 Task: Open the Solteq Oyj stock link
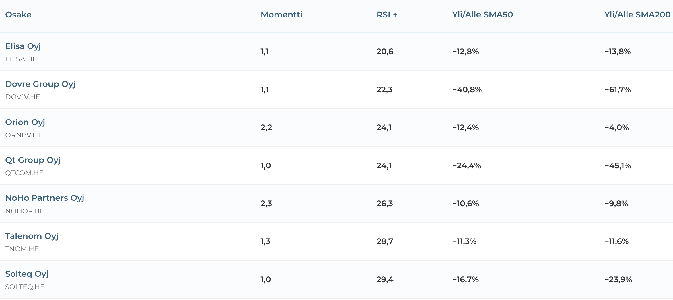point(27,274)
